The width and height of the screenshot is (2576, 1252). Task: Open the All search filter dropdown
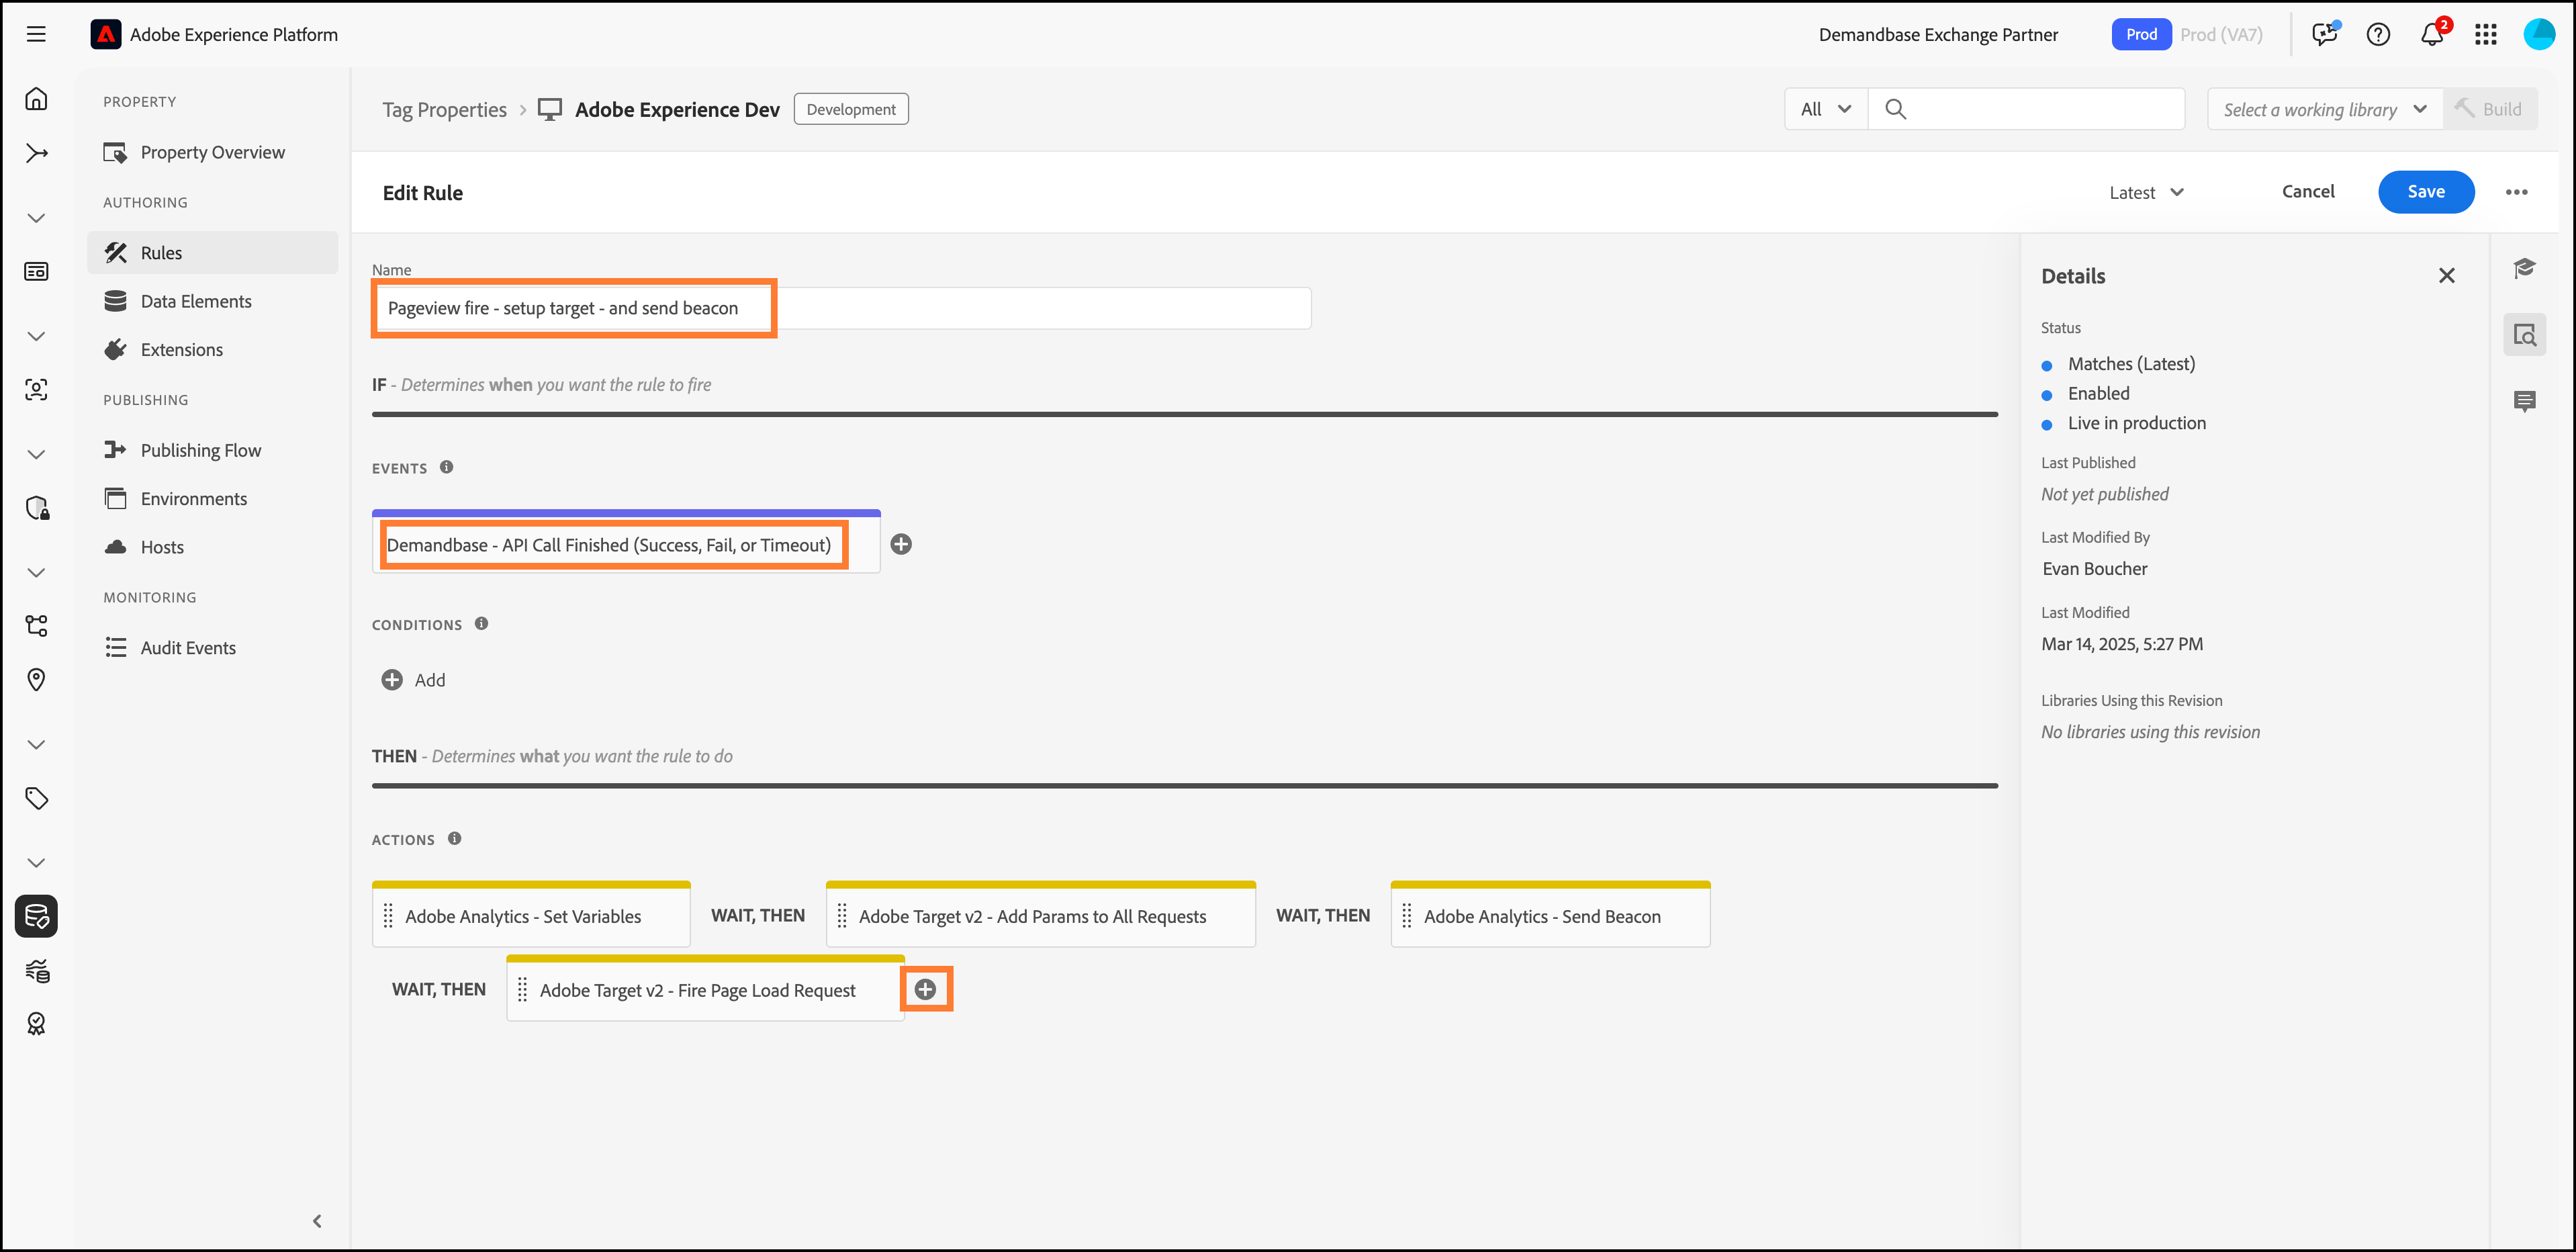click(x=1825, y=109)
